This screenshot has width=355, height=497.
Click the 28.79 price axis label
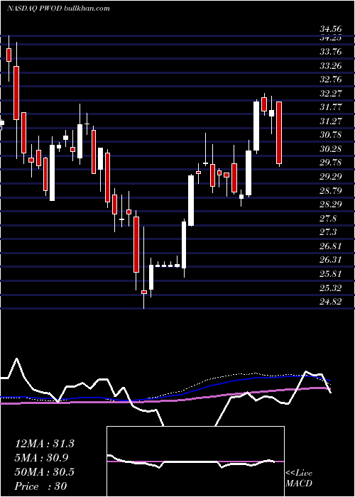[331, 191]
